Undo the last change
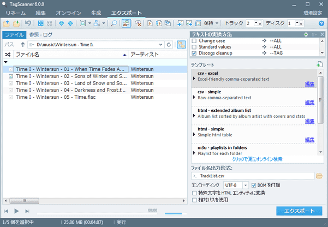 [28, 23]
